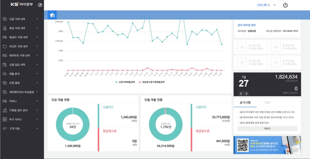Click the 티머니 icon
Image resolution: width=310 pixels, height=159 pixels.
click(5, 101)
